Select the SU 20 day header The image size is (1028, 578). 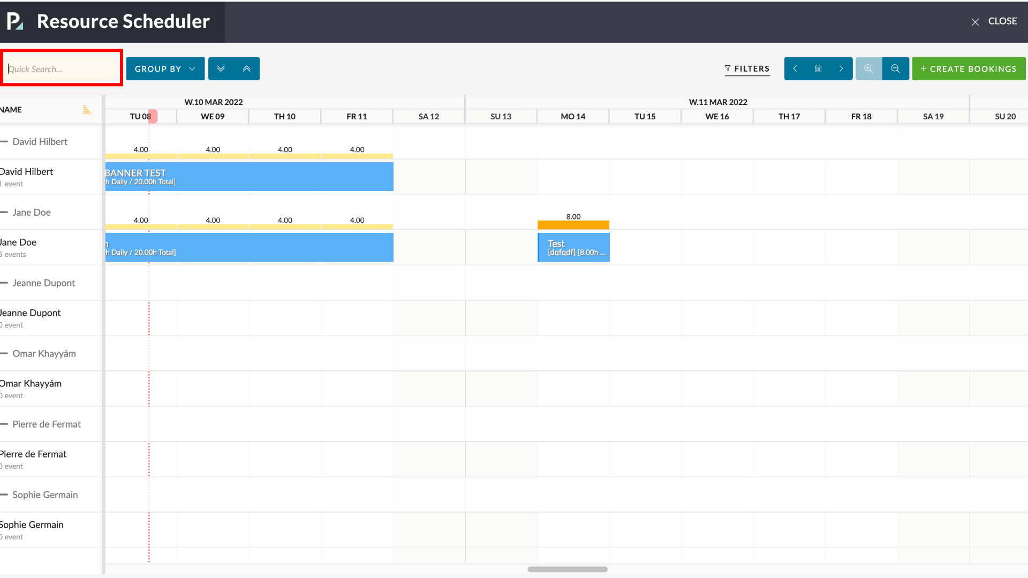[x=999, y=117]
